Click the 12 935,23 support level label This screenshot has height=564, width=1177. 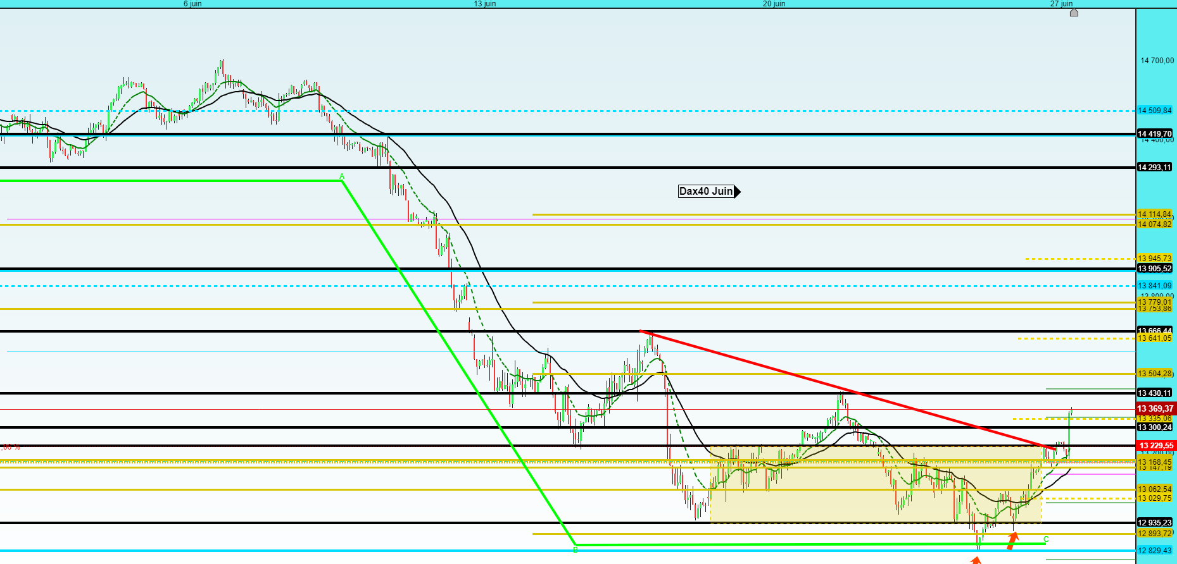1155,522
